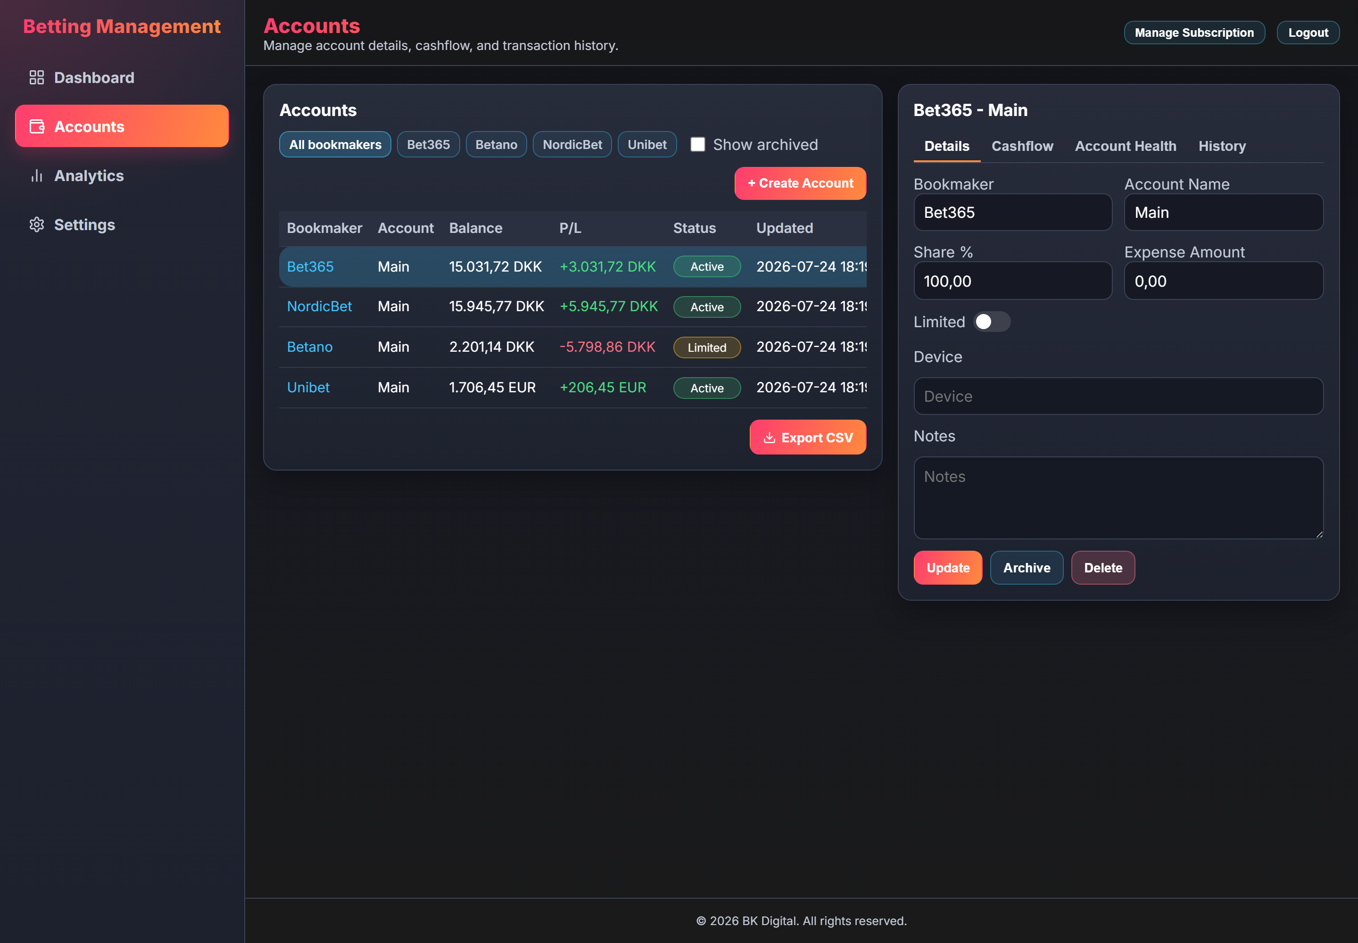This screenshot has width=1358, height=943.
Task: Click the Active badge in Unibet row
Action: [x=706, y=388]
